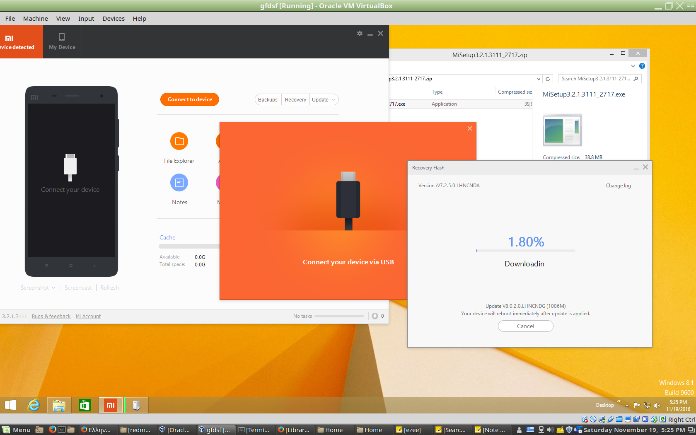
Task: Select the Application file row in zip window
Action: click(x=460, y=104)
